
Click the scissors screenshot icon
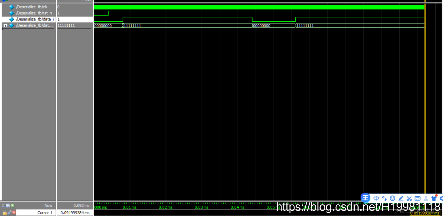pos(409,198)
